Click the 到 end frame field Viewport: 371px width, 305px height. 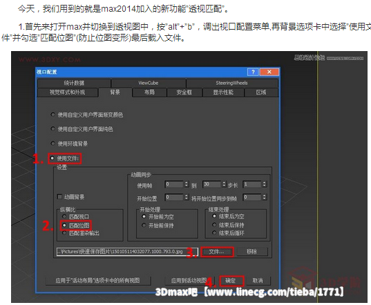212,184
